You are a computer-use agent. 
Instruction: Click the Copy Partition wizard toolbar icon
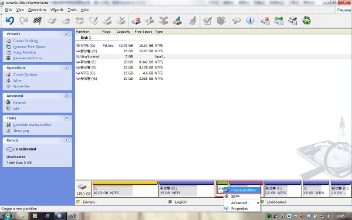(293, 21)
